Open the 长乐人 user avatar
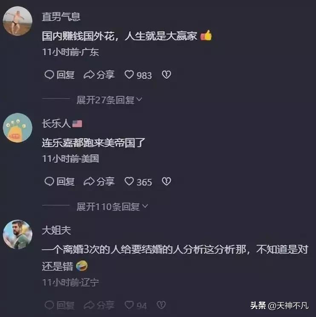 click(x=17, y=128)
